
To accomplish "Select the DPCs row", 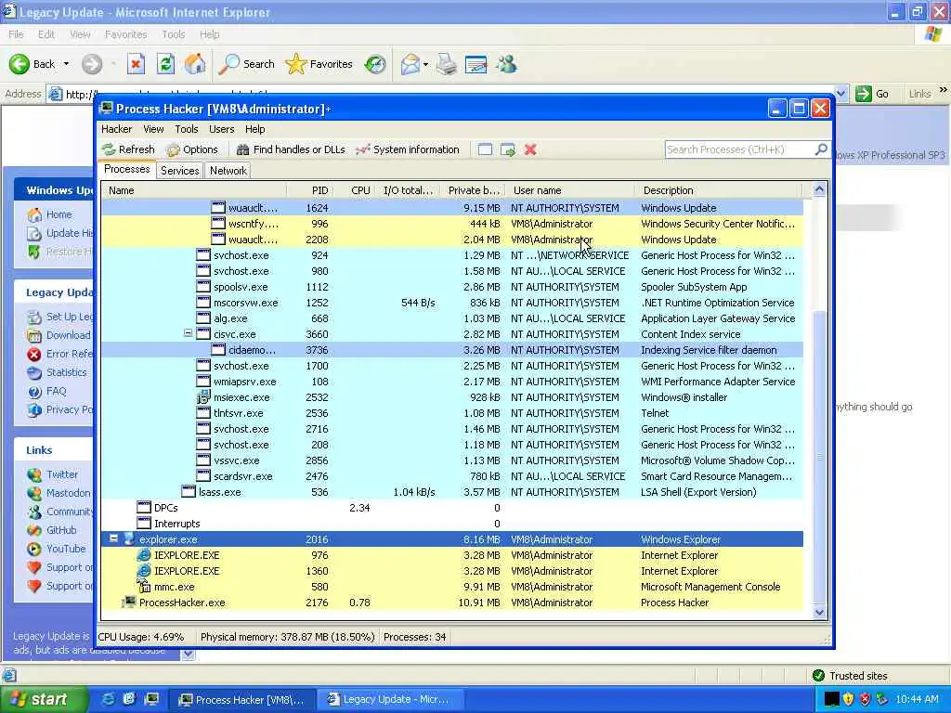I will click(452, 508).
